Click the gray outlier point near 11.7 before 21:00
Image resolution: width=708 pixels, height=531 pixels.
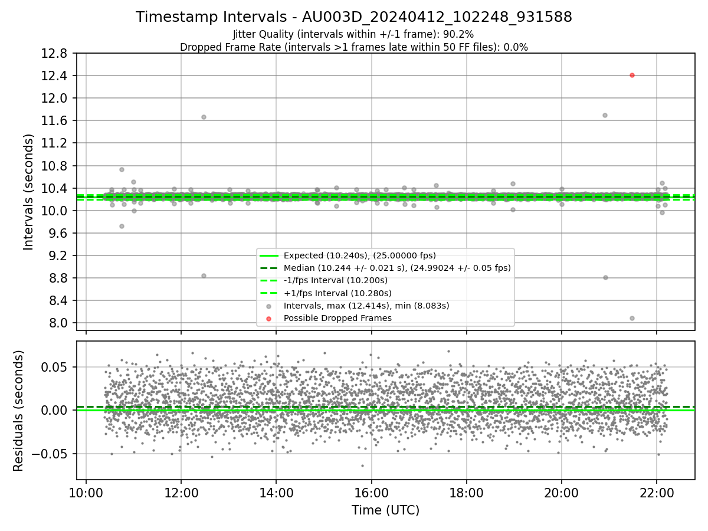[x=605, y=115]
